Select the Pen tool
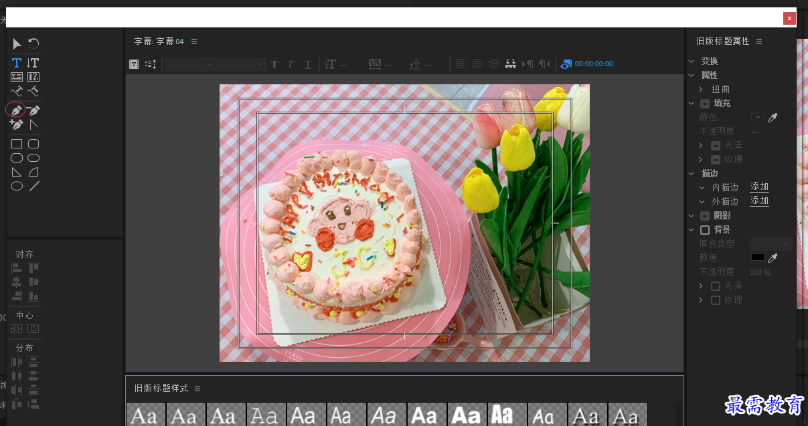Viewport: 808px width, 426px height. [x=16, y=110]
